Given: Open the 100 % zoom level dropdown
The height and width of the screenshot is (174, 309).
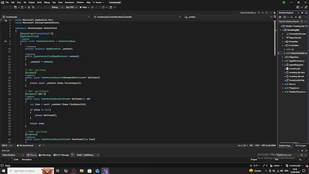Looking at the screenshot, I should [7, 146].
